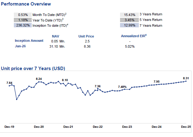
Task: Click the 0.53% Month To Date value
Action: pos(23,15)
